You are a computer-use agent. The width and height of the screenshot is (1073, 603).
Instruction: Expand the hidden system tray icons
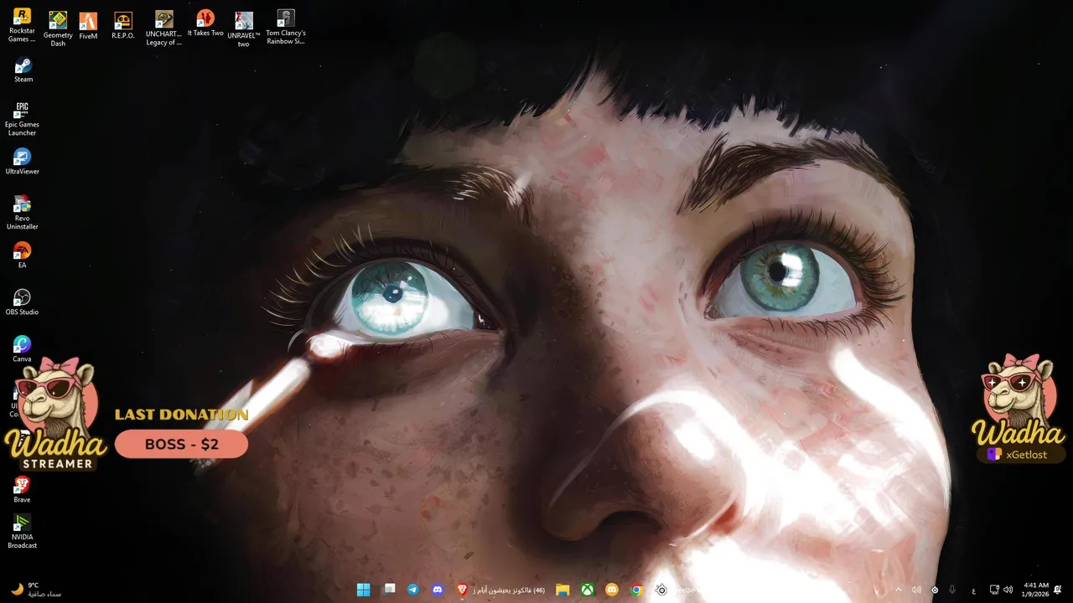[899, 590]
